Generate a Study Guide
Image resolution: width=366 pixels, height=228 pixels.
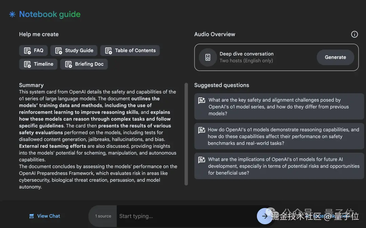coord(74,51)
